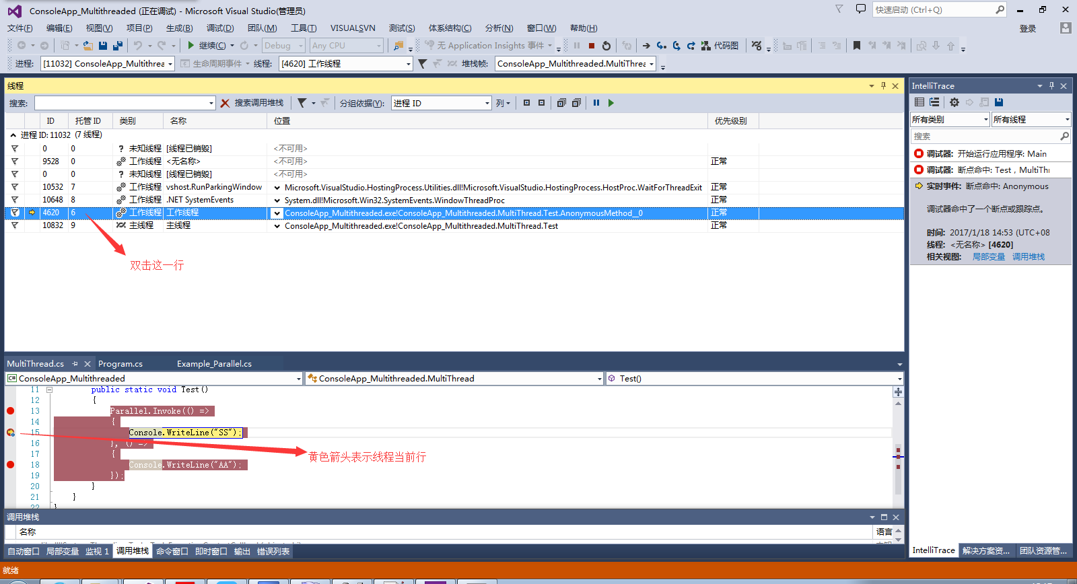
Task: Click the 局部变量 link in IntelliTrace
Action: pyautogui.click(x=989, y=257)
